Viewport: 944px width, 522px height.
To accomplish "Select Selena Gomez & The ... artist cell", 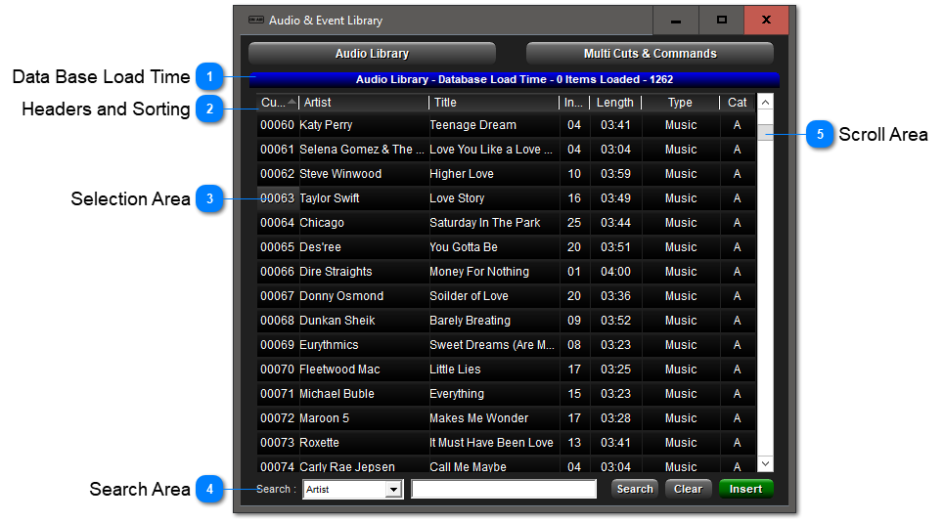I will (362, 150).
